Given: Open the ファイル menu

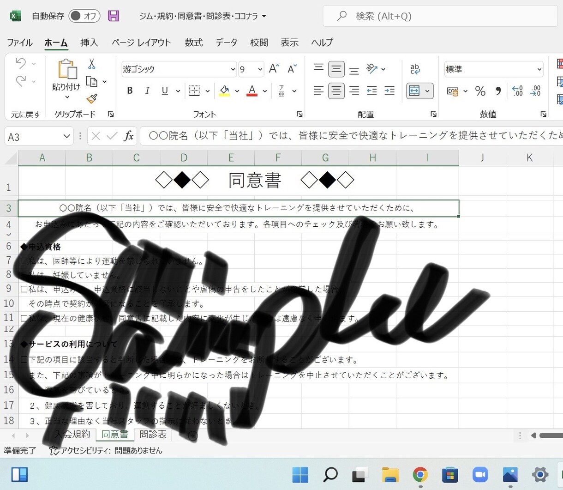Looking at the screenshot, I should tap(19, 42).
